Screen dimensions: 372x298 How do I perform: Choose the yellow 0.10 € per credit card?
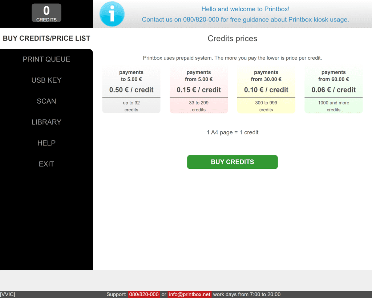pyautogui.click(x=266, y=90)
